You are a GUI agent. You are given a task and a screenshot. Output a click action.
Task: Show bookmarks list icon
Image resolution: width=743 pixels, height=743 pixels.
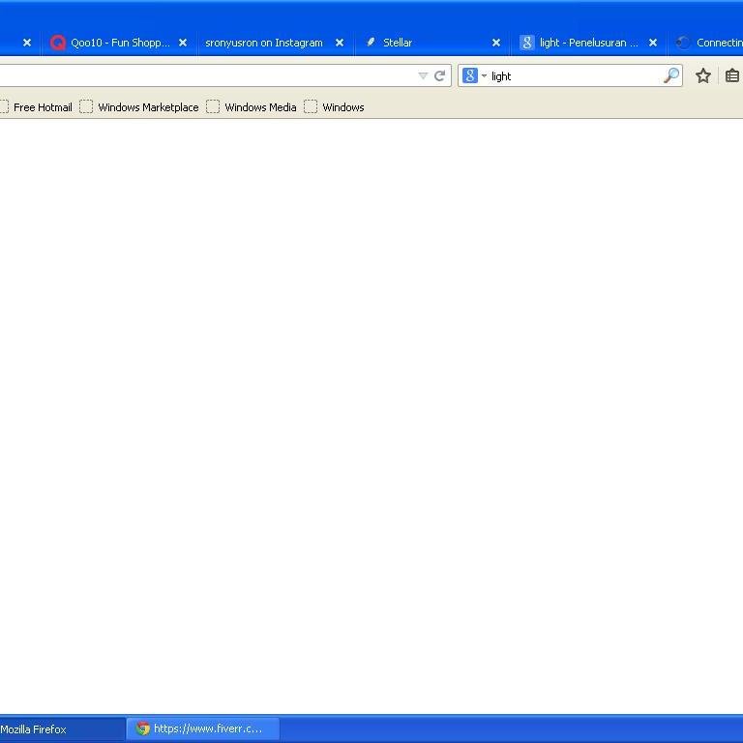(x=732, y=75)
